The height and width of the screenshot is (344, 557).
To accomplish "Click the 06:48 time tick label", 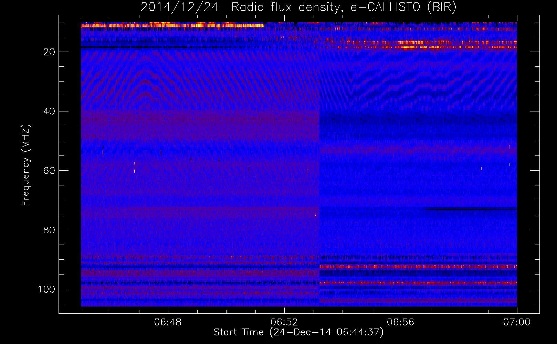I will tap(168, 322).
